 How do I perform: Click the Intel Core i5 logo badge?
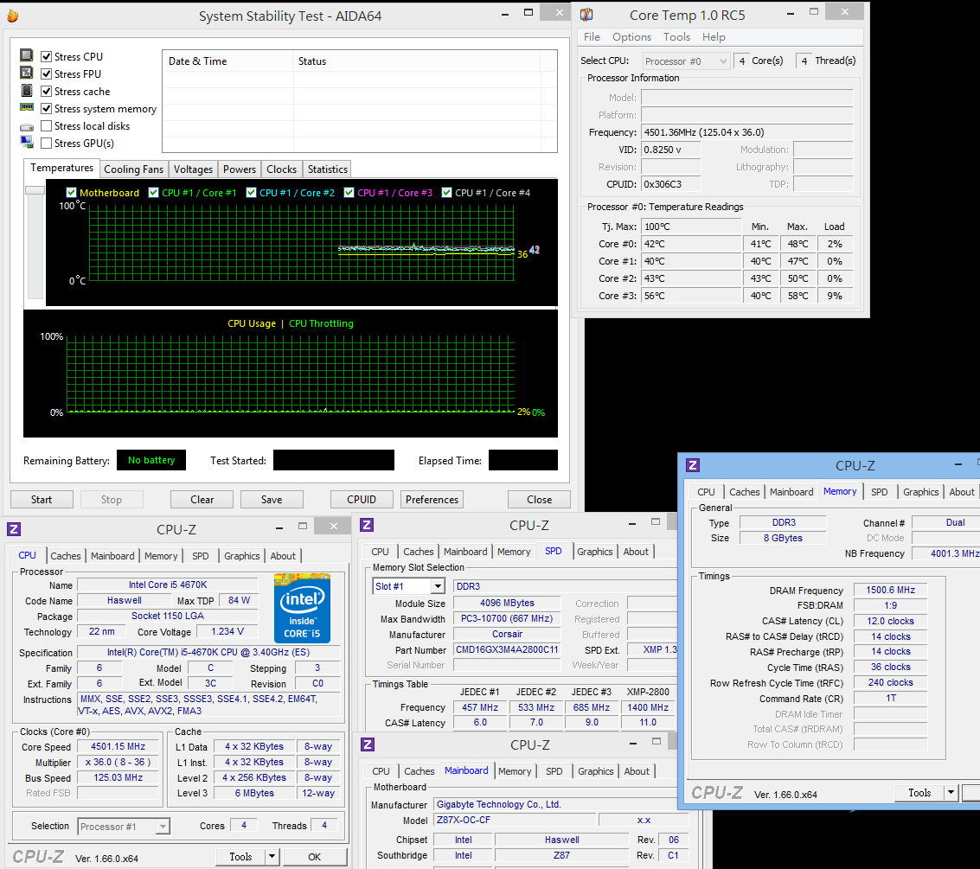(302, 608)
